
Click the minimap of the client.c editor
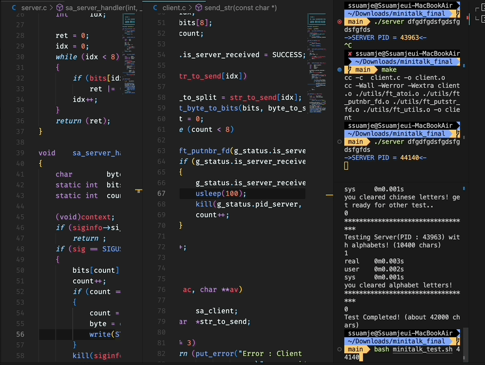(317, 63)
